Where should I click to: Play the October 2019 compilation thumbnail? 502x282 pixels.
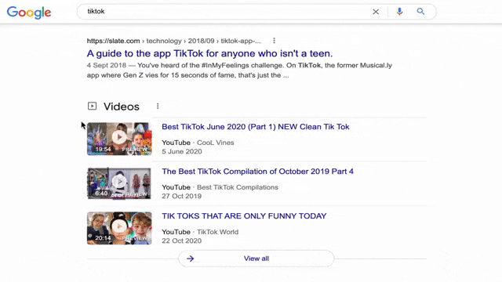(119, 183)
